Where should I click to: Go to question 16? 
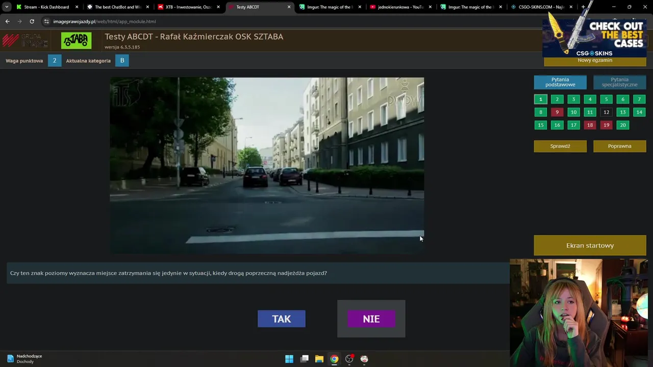click(557, 125)
